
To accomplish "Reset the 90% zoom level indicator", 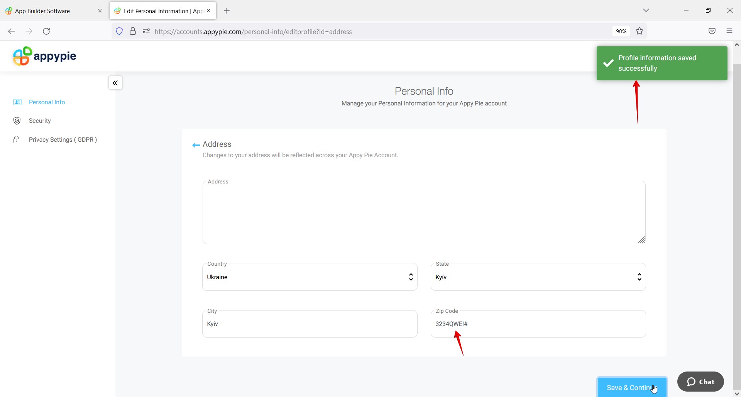I will (621, 31).
